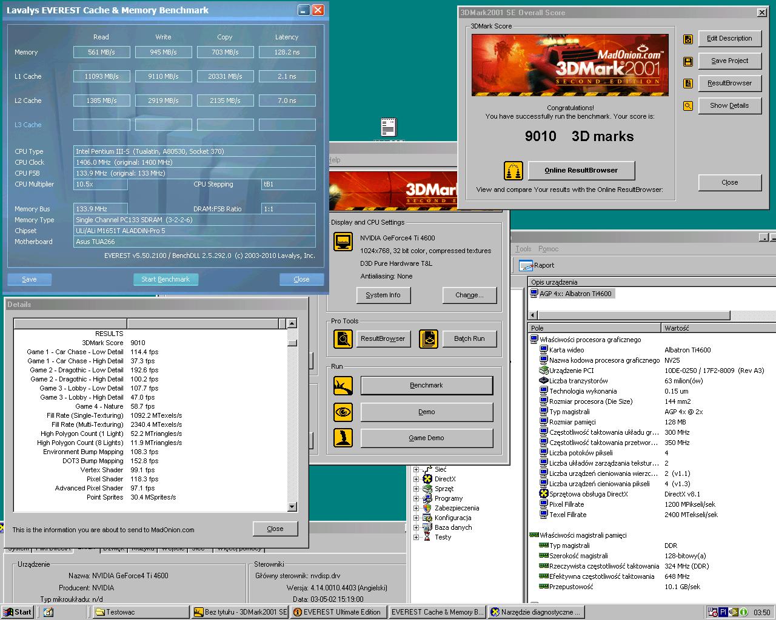Click the Edit Description button
This screenshot has height=620, width=776.
tap(729, 39)
